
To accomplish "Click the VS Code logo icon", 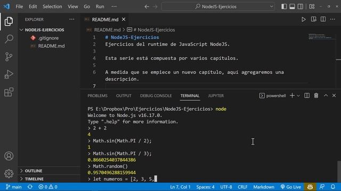I will 6,6.
